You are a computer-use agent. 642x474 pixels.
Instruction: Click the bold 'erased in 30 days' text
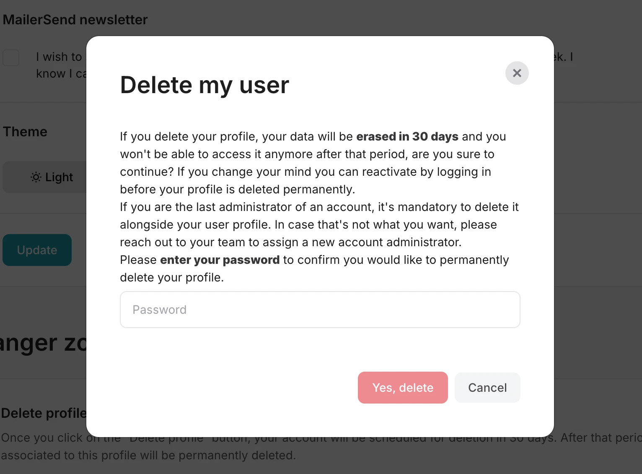click(x=407, y=137)
